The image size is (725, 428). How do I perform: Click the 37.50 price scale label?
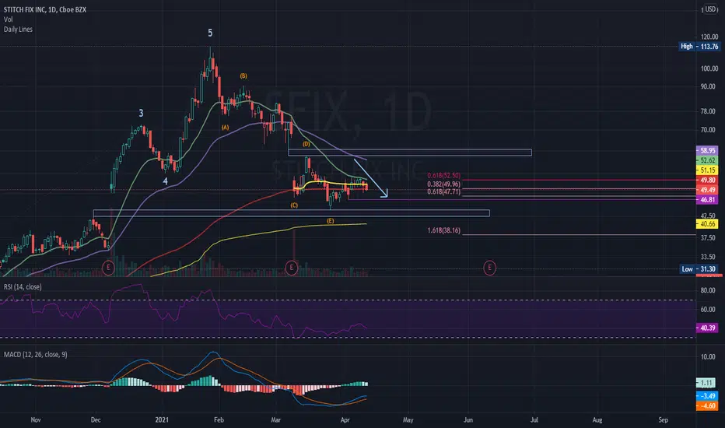(x=709, y=238)
